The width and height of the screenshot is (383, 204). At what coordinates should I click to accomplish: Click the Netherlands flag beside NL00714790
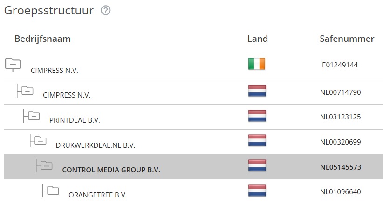pyautogui.click(x=257, y=91)
